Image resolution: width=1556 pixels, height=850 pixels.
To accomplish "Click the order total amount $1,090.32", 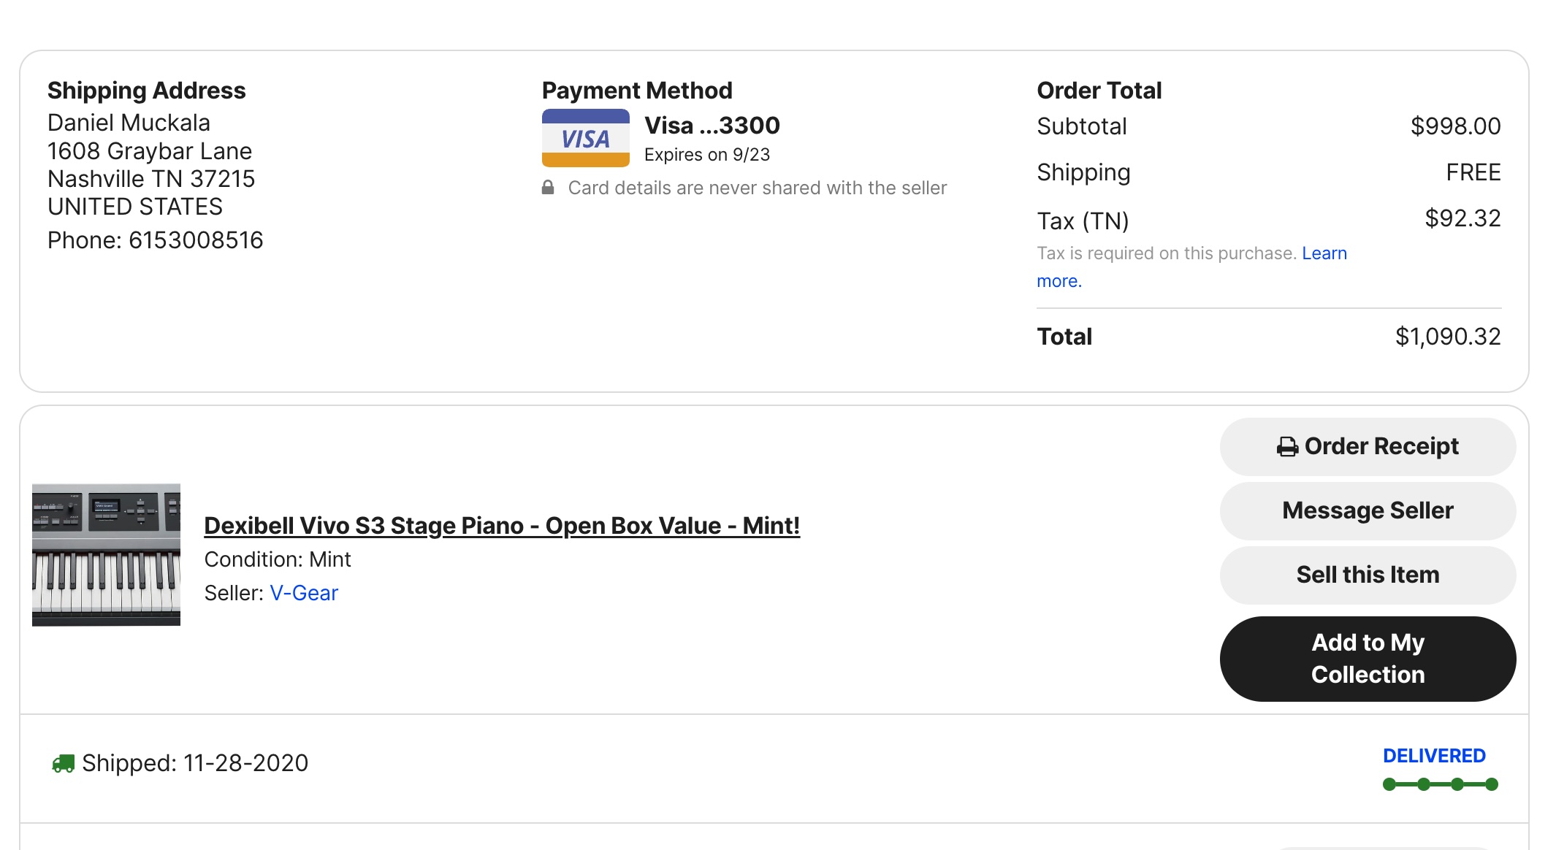I will click(x=1447, y=337).
